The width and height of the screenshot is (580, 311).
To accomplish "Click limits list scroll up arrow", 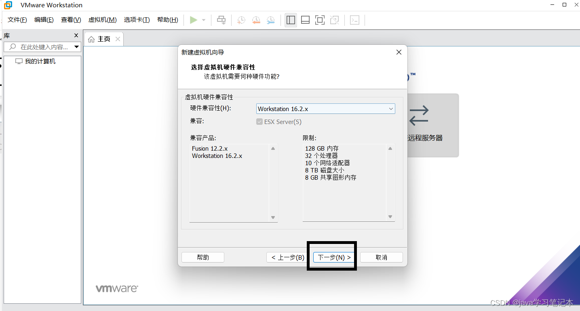I will coord(390,149).
